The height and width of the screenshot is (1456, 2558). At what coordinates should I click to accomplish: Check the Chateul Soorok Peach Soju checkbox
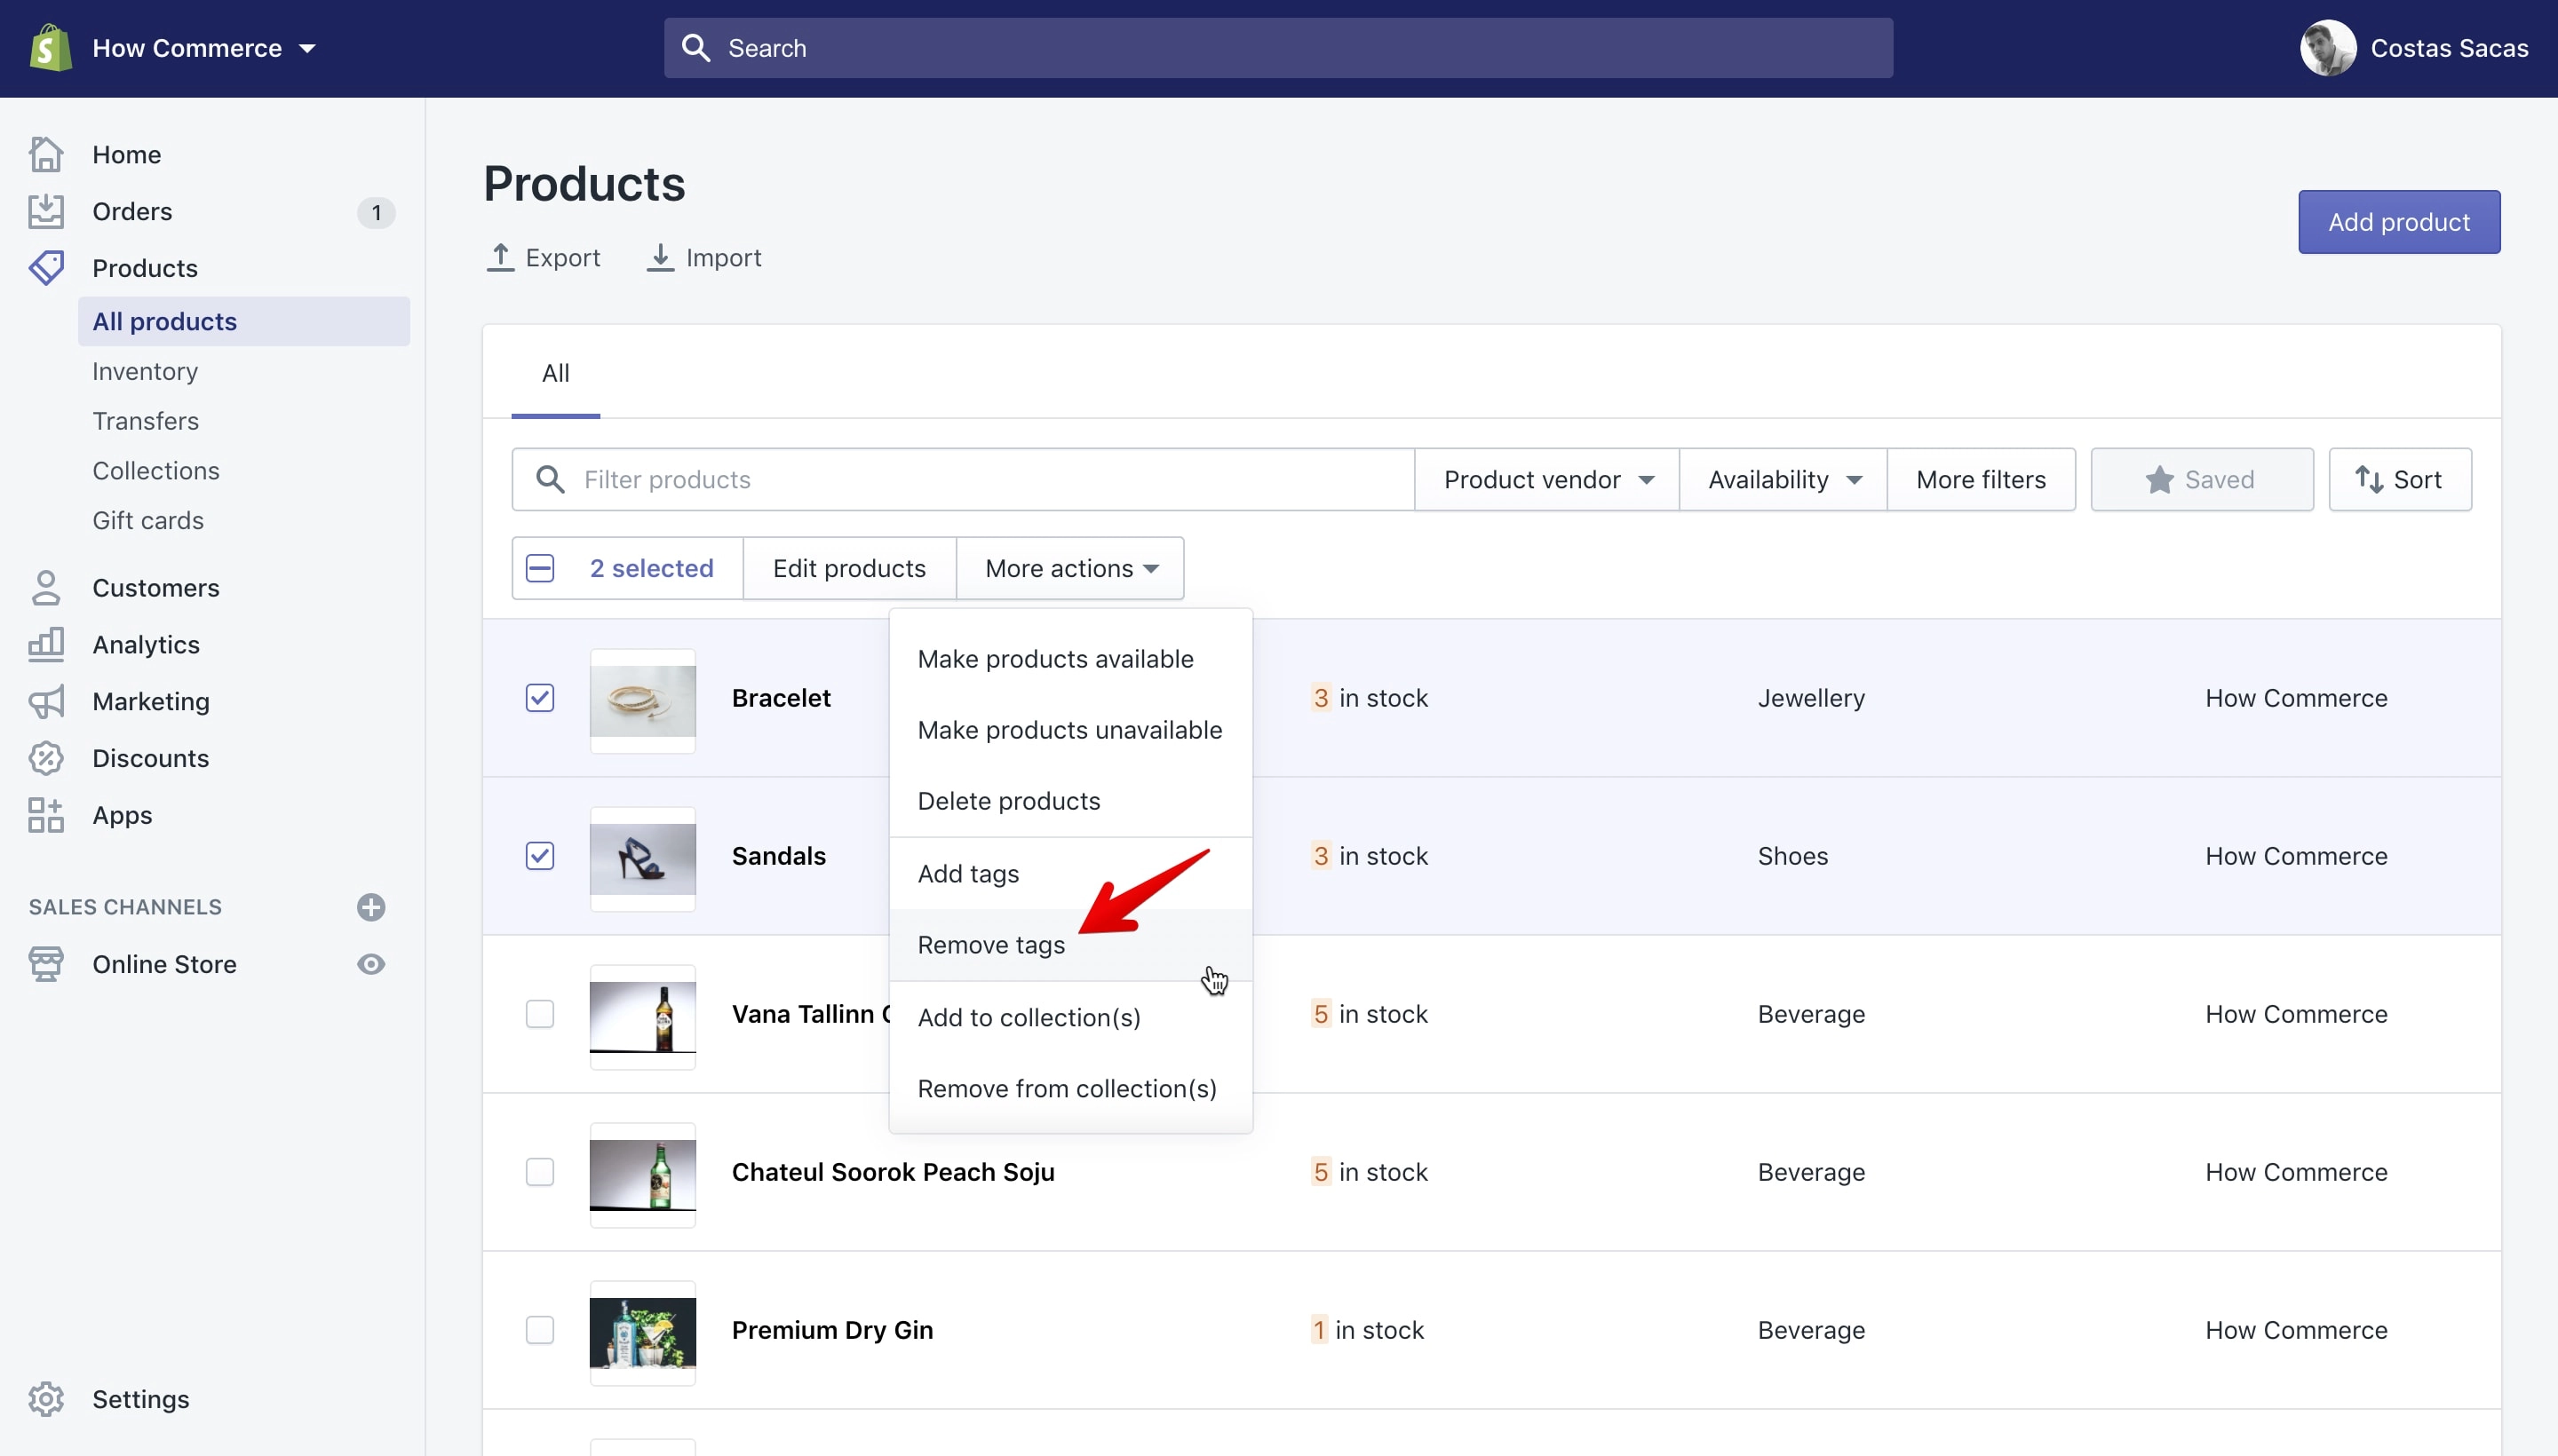tap(540, 1171)
